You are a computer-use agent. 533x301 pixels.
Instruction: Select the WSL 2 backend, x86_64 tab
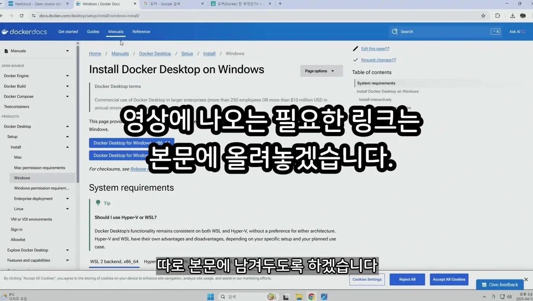pyautogui.click(x=114, y=262)
